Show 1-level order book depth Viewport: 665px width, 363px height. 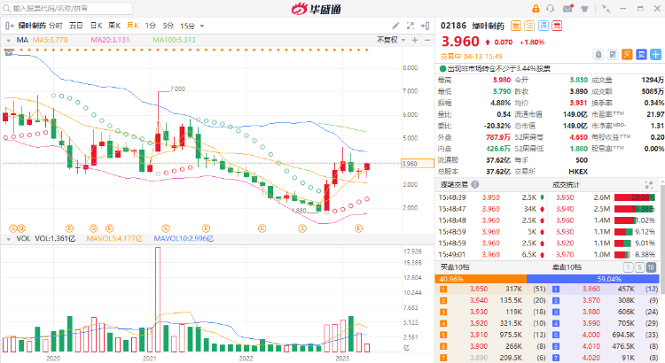[628, 267]
